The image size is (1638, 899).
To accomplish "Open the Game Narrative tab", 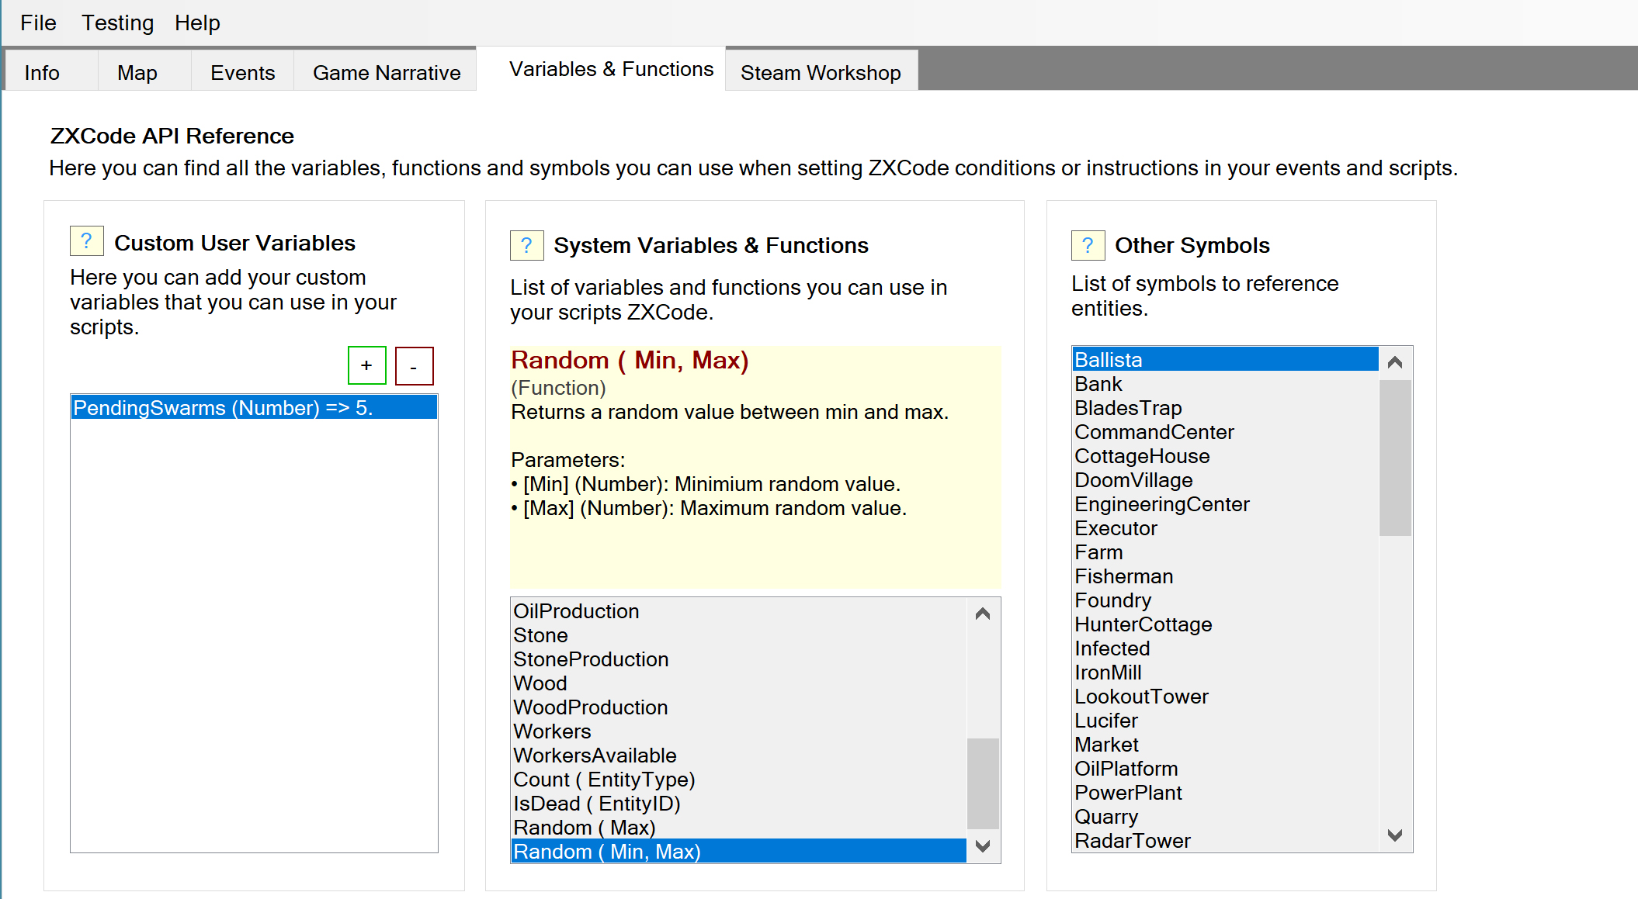I will pos(386,72).
